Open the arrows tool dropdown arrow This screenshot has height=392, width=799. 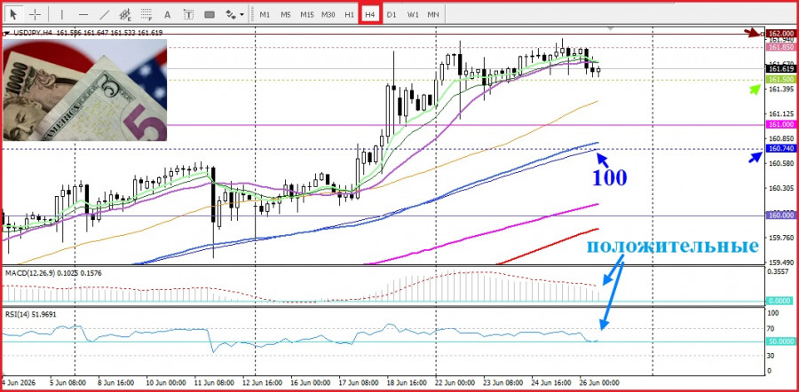(x=241, y=15)
